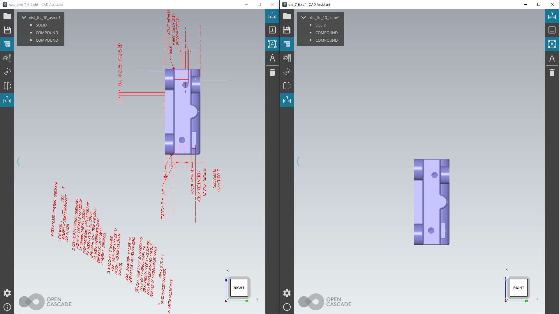This screenshot has height=314, width=559.
Task: Select SOLID item in left window tree
Action: coord(41,25)
